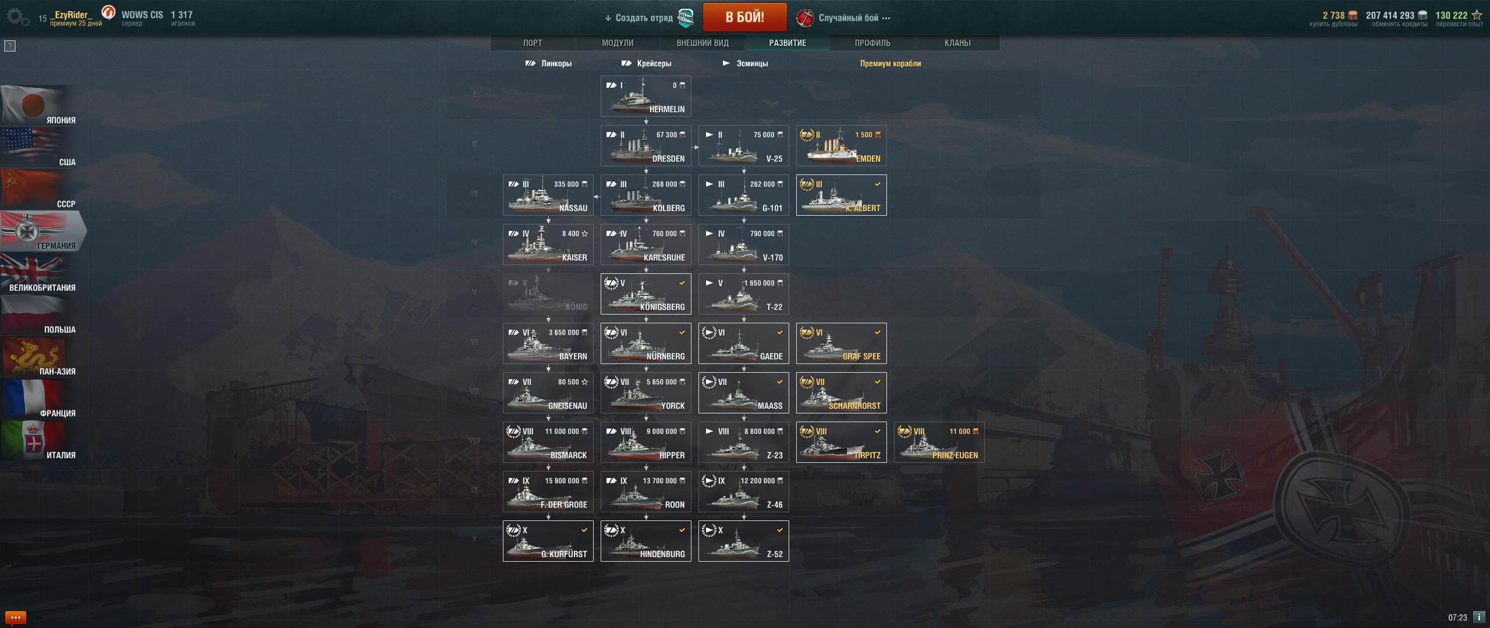Open settings via the gear icon

pyautogui.click(x=17, y=17)
